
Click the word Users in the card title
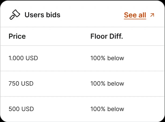33,15
